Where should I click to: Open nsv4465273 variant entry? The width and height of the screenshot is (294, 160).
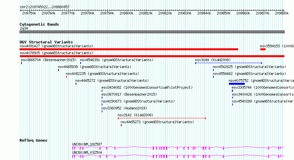pyautogui.click(x=157, y=122)
